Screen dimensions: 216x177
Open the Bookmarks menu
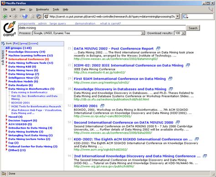click(42, 10)
